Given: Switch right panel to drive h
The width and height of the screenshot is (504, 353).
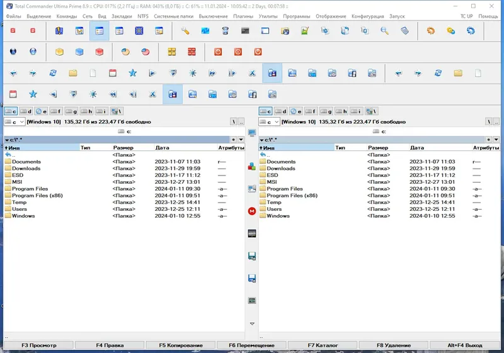Looking at the screenshot, I should pos(341,111).
